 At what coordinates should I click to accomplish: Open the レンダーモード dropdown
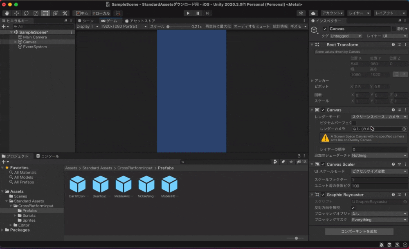pyautogui.click(x=378, y=116)
